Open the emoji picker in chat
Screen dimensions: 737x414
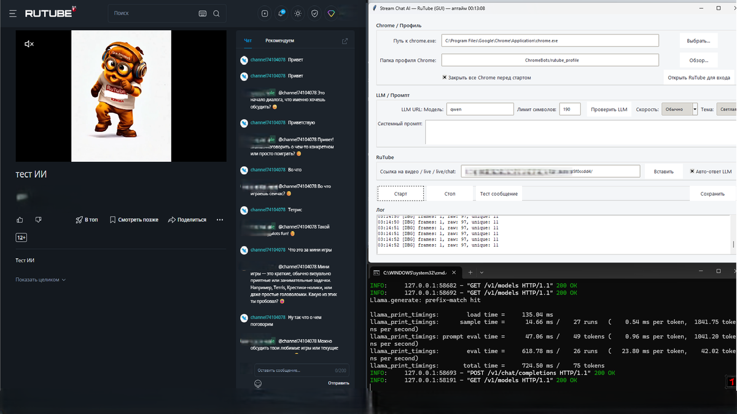pos(258,383)
